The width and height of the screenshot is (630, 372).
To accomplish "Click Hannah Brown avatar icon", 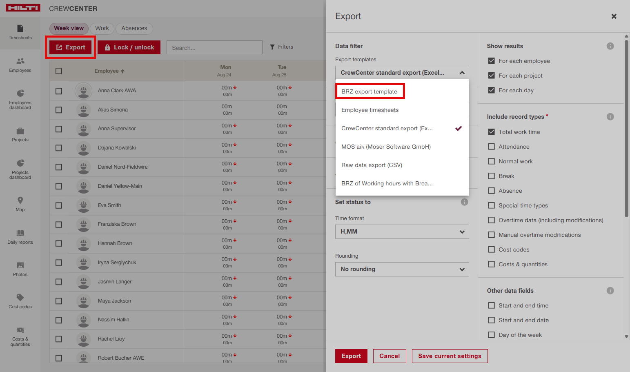I will [83, 243].
